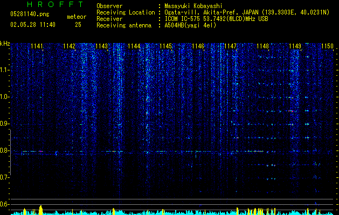Click the 1.1 kHz axis label

point(5,70)
